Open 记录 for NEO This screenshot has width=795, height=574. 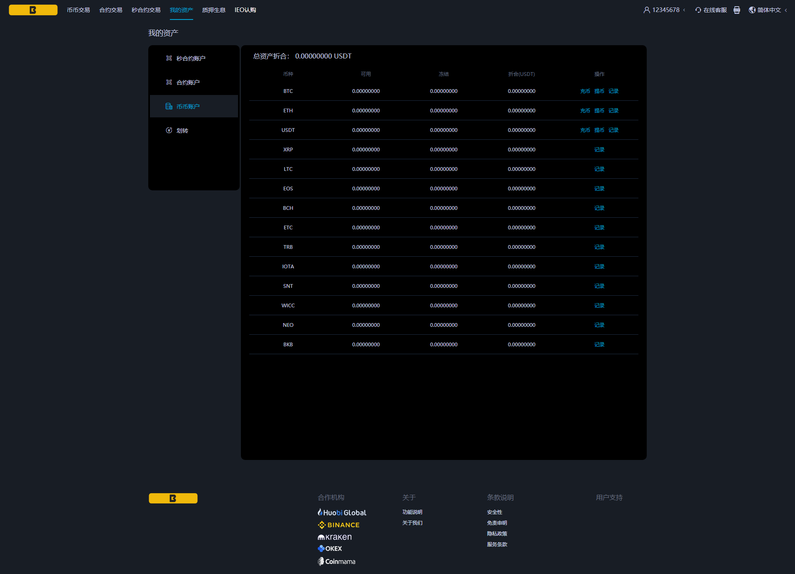(x=599, y=325)
